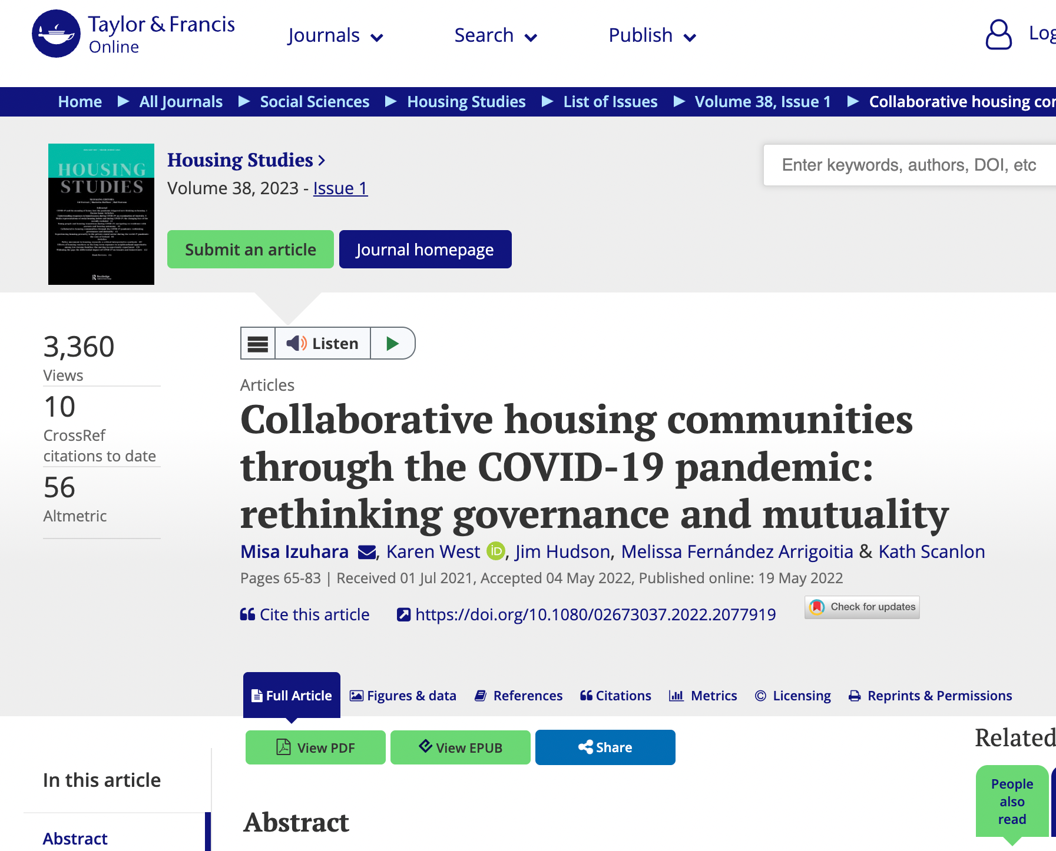Focus the keywords search input field

click(909, 165)
